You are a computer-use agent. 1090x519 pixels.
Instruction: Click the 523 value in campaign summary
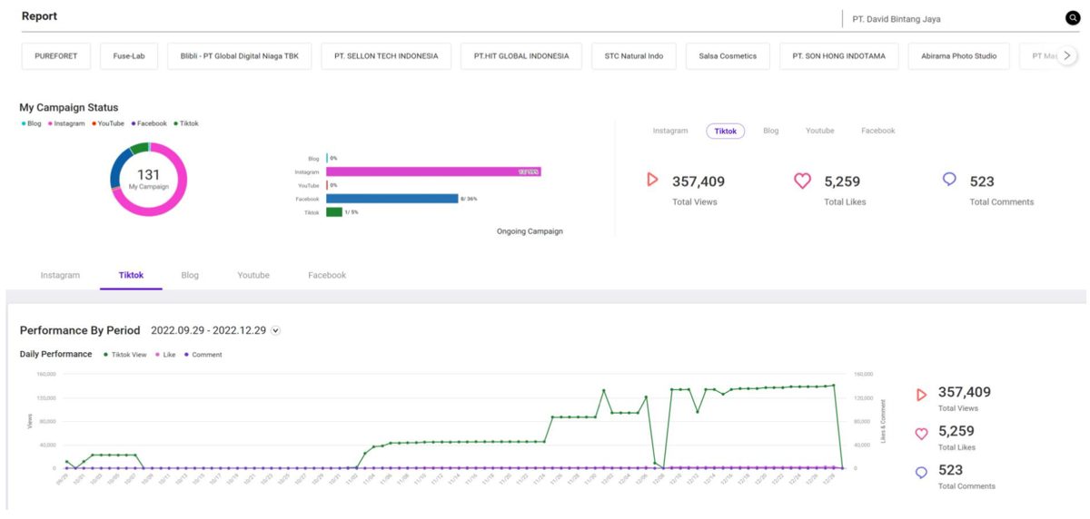[982, 181]
